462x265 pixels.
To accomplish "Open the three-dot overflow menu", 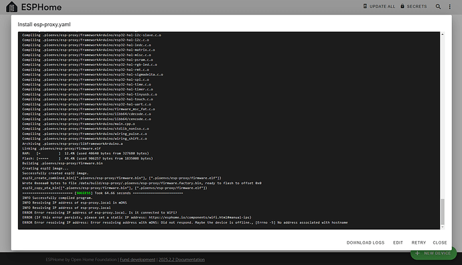I will coord(450,7).
